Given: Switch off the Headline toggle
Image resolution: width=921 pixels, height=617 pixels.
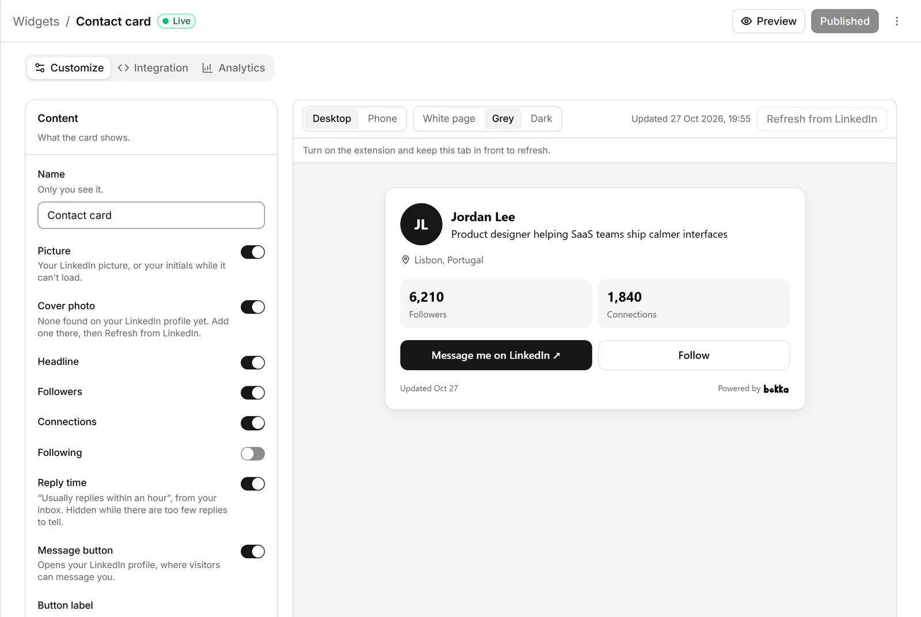Looking at the screenshot, I should click(253, 363).
